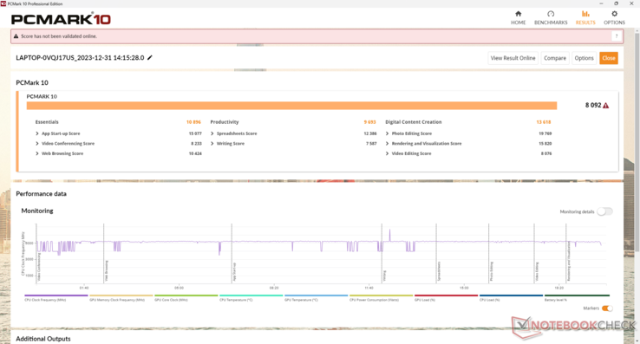Click the red warning triangle beside score 8 092
Viewport: 640px width, 344px height.
pos(605,106)
